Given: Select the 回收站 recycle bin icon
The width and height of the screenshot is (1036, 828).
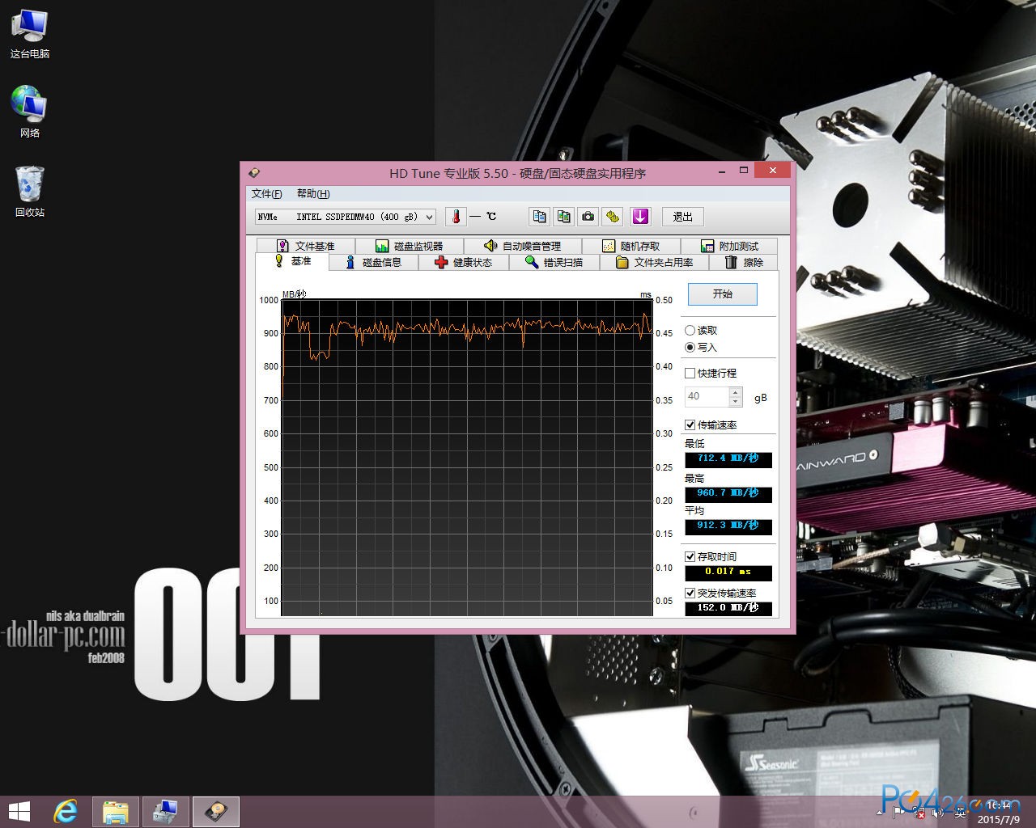Looking at the screenshot, I should click(30, 192).
